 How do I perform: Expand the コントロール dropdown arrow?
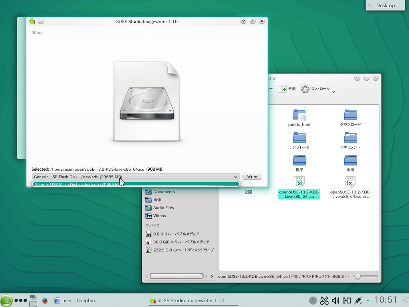click(334, 92)
